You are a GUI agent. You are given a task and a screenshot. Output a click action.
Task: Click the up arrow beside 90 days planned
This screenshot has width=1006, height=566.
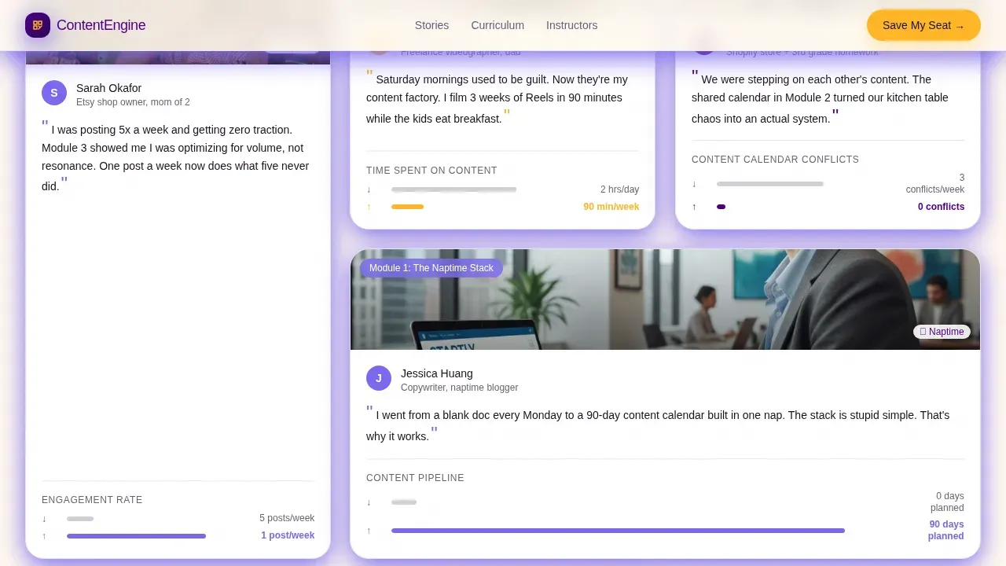(x=369, y=531)
